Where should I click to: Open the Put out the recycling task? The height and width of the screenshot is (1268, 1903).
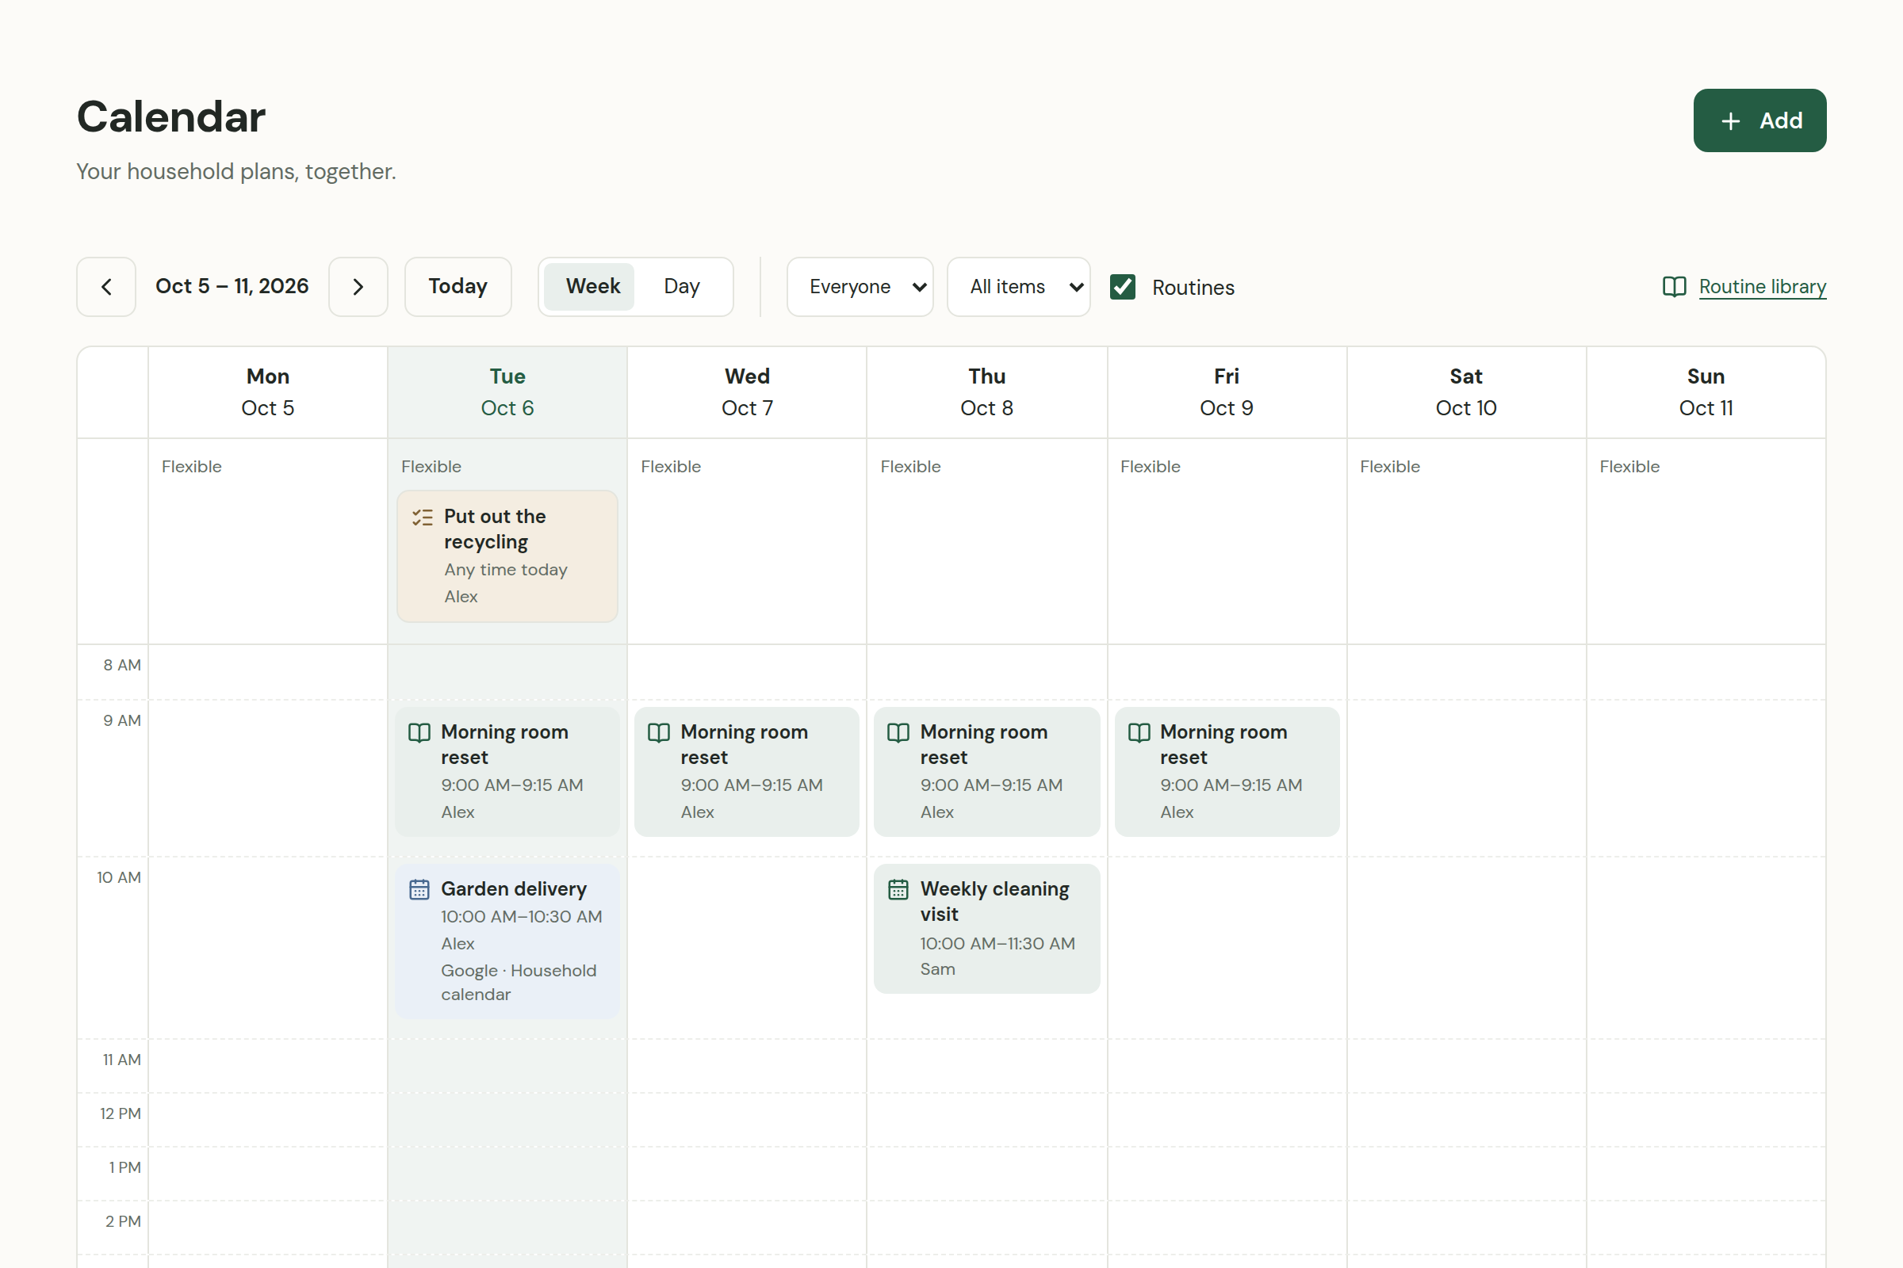click(x=507, y=556)
